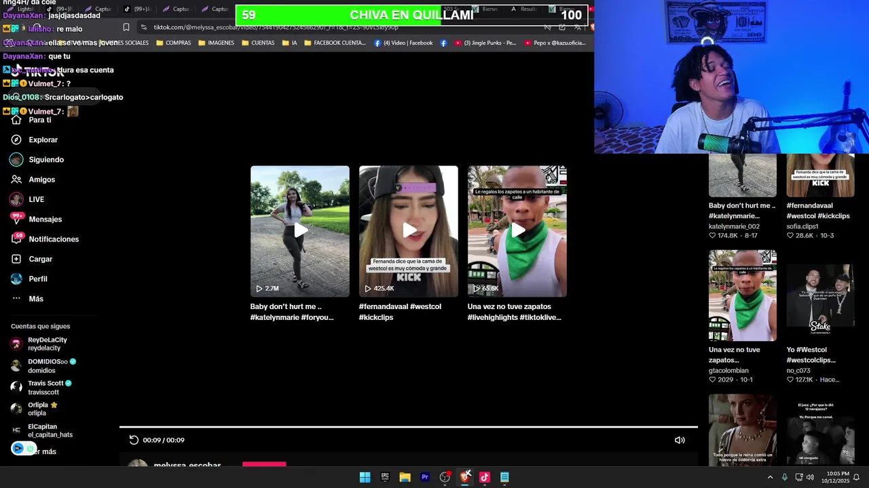869x488 pixels.
Task: Open the 'Una vez no tuve zapatos' caption
Action: tap(514, 312)
